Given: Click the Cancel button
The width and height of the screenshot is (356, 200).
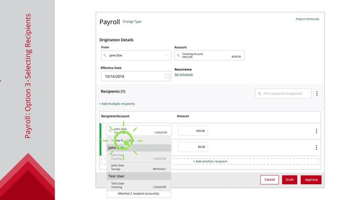Looking at the screenshot, I should coord(269,180).
